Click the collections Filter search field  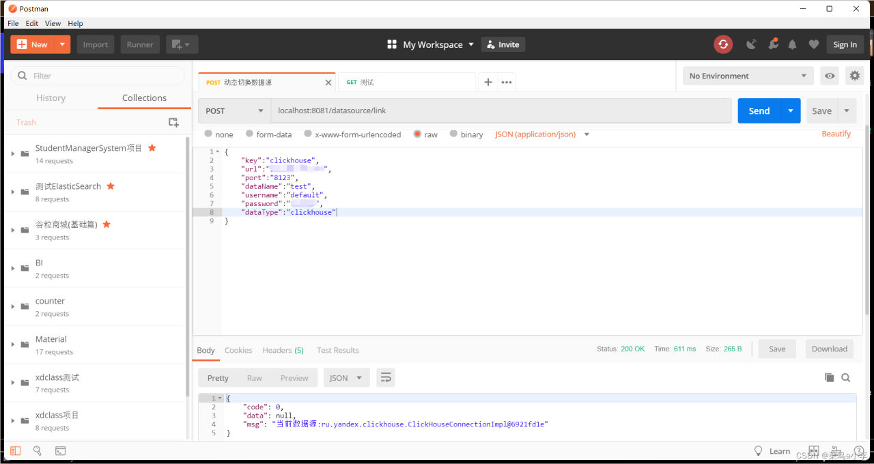tap(98, 76)
